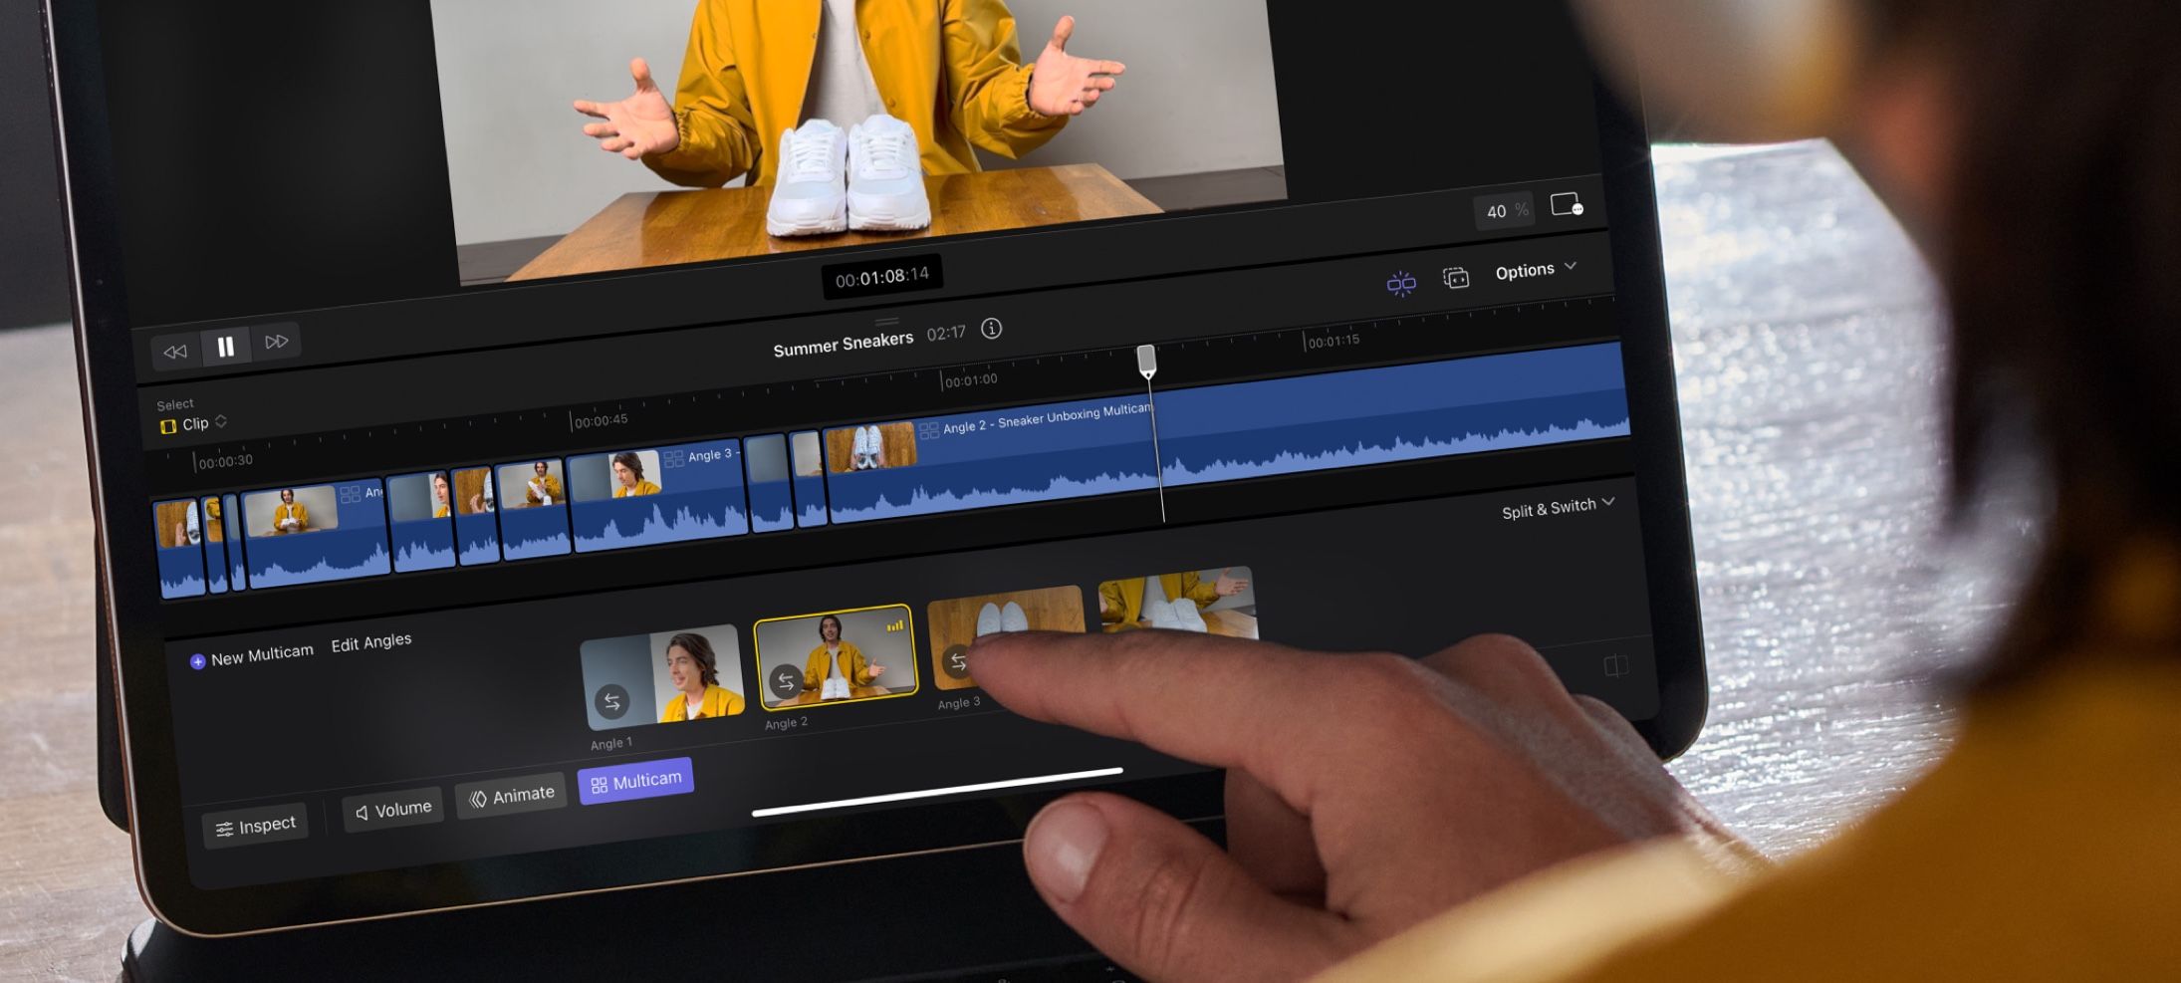The height and width of the screenshot is (983, 2181).
Task: Click the 00:00:45 ruler mark
Action: [601, 421]
